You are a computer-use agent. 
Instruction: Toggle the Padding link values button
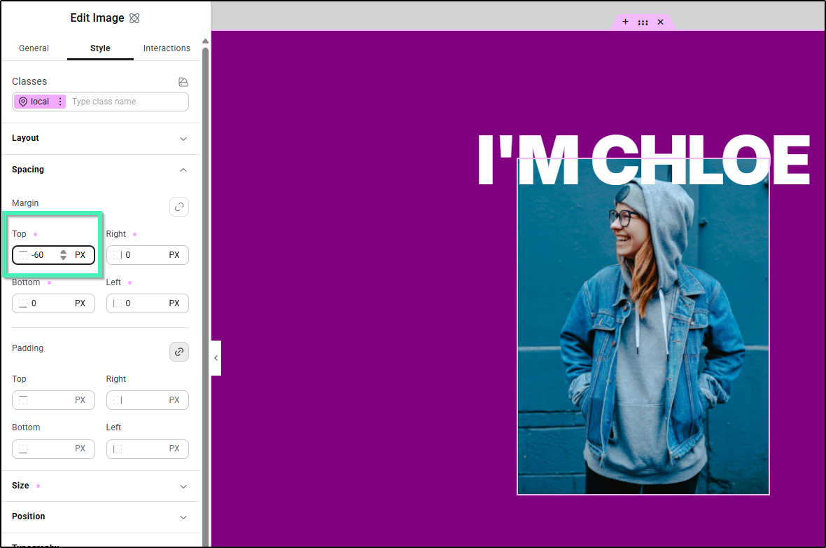pos(179,352)
